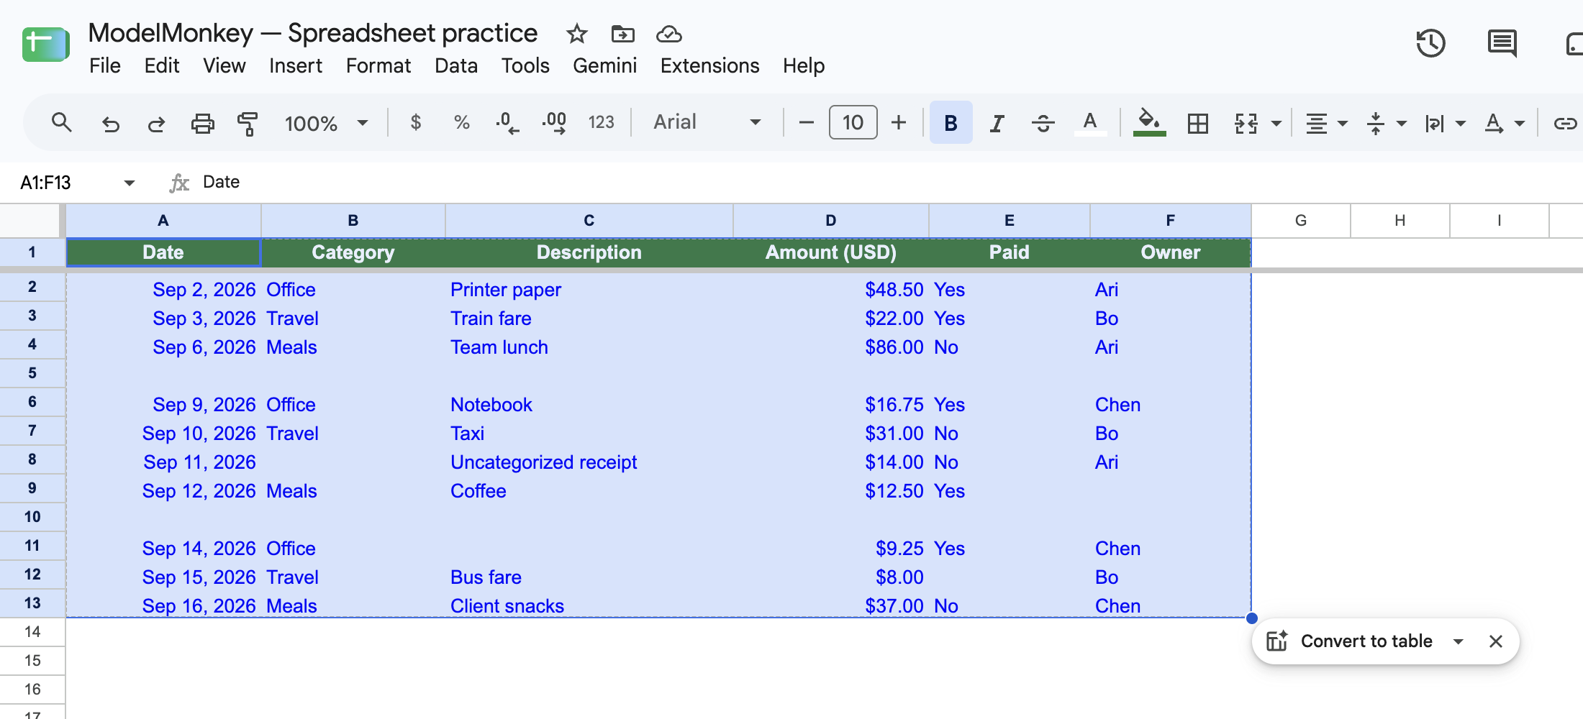Click Convert to table button
1583x719 pixels.
coord(1349,641)
